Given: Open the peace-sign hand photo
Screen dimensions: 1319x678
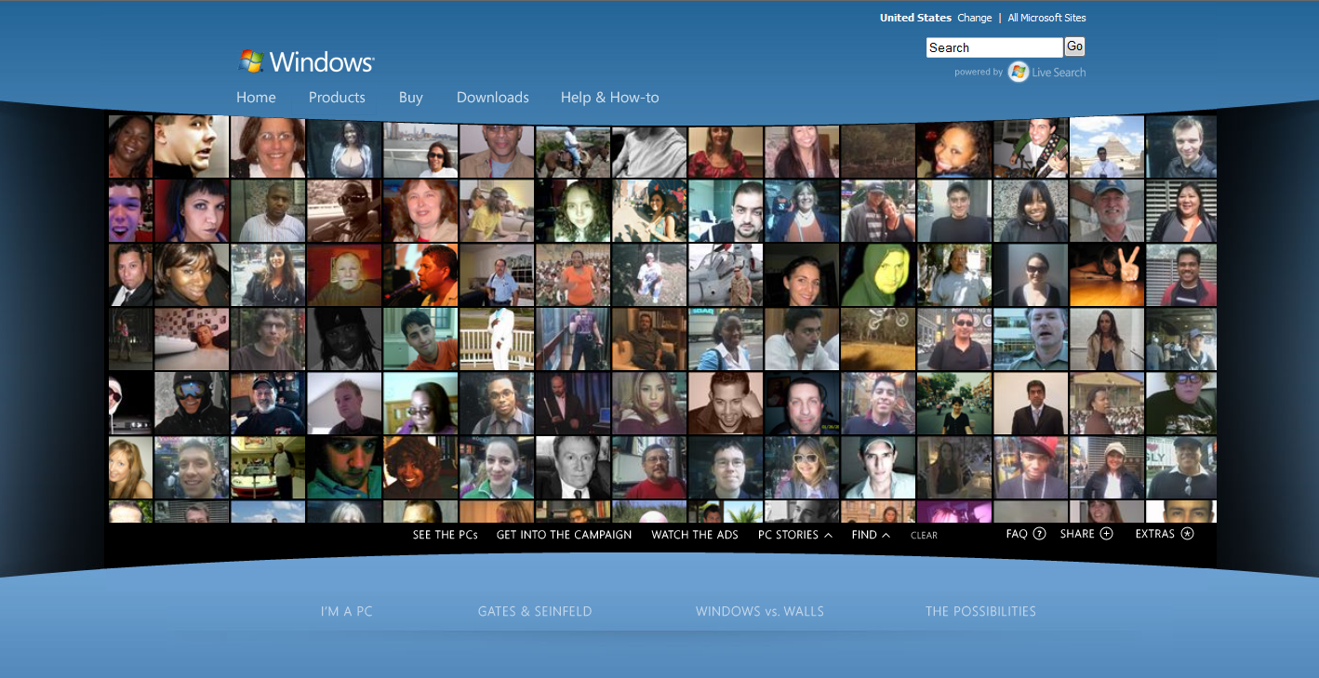Looking at the screenshot, I should [x=1107, y=275].
